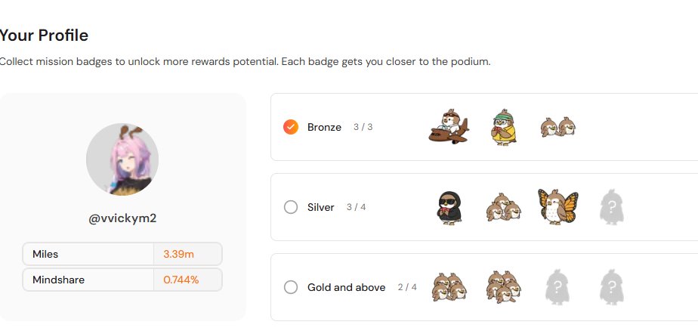Select the three-bird group Silver badge
This screenshot has height=334, width=698.
(x=502, y=207)
